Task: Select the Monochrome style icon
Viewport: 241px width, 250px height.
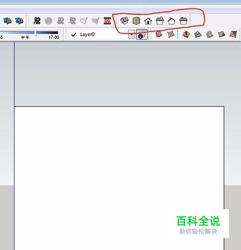Action: (19, 21)
